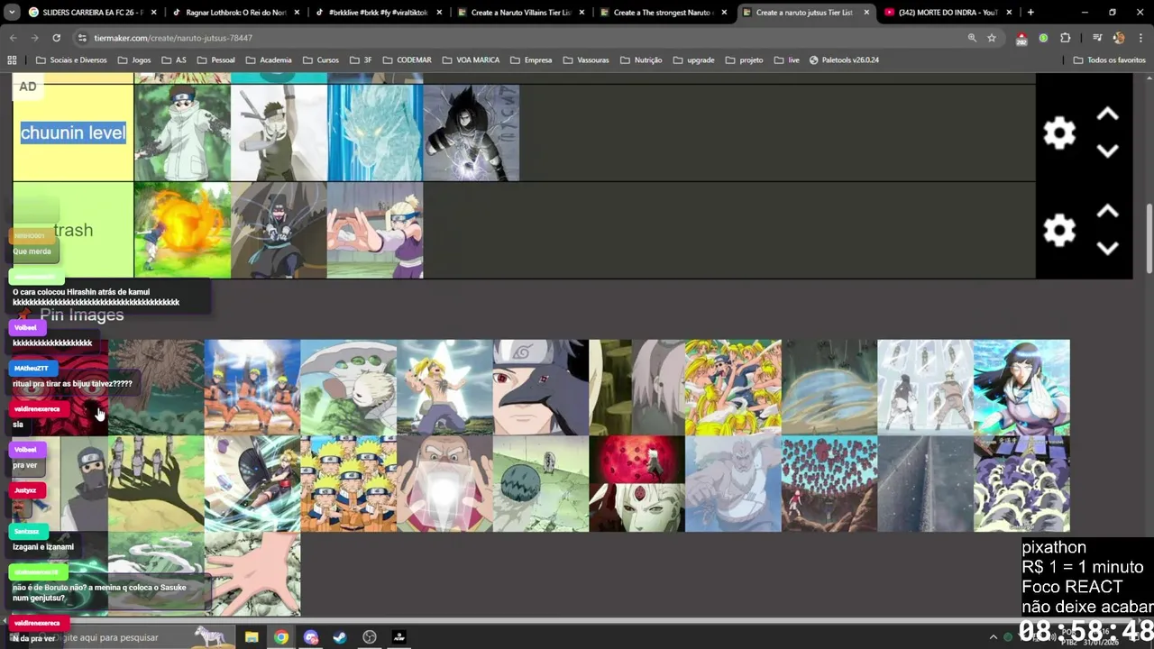1154x649 pixels.
Task: Reload the page with refresh icon
Action: pyautogui.click(x=56, y=38)
